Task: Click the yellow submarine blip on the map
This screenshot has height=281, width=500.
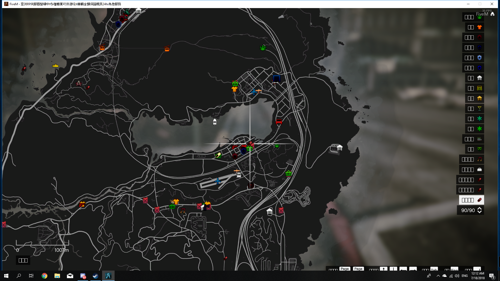Action: coord(55,66)
